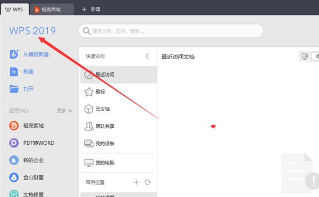Click the PDF转WORD purple icon

point(14,143)
